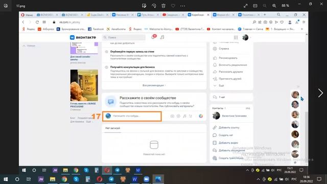Viewport: 327px width, 184px height.
Task: Attach music with the note icon in the composer
Action: [x=184, y=116]
